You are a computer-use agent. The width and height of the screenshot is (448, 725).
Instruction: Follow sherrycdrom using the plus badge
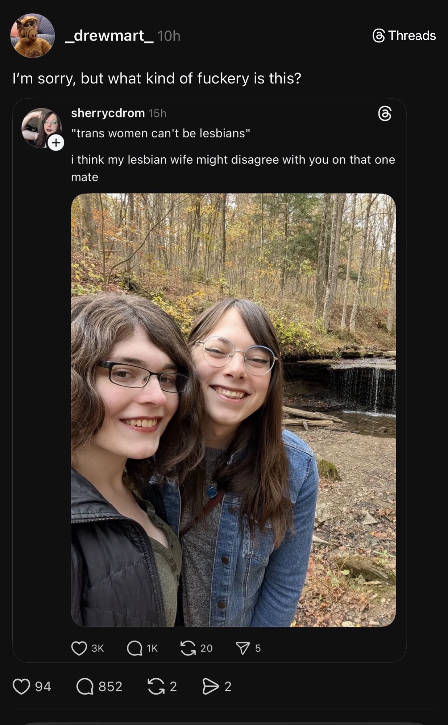coord(56,143)
